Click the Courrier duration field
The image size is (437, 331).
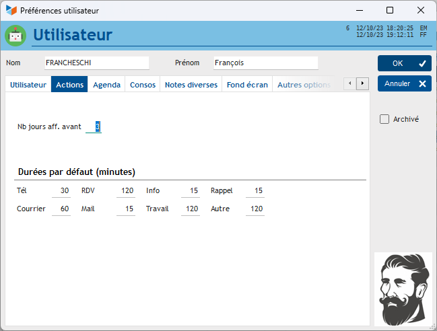pyautogui.click(x=61, y=209)
